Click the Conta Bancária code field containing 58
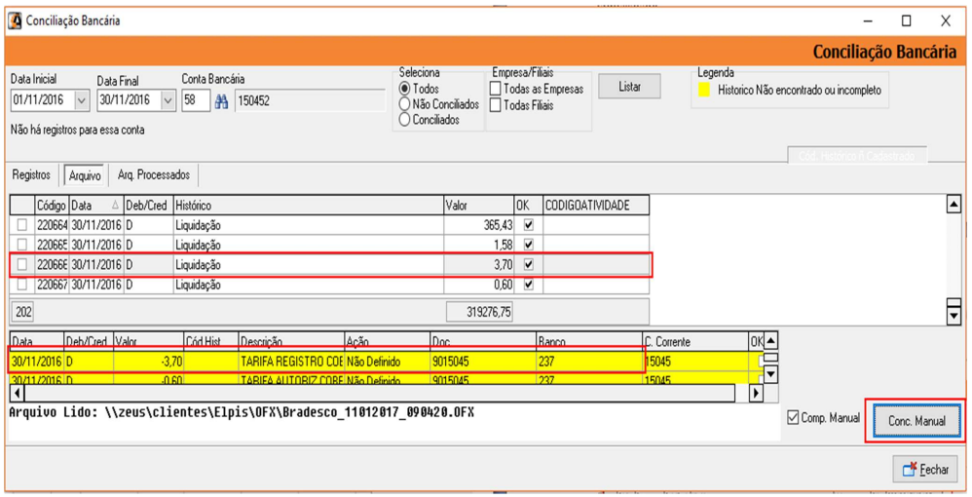This screenshot has width=972, height=497. pos(196,101)
